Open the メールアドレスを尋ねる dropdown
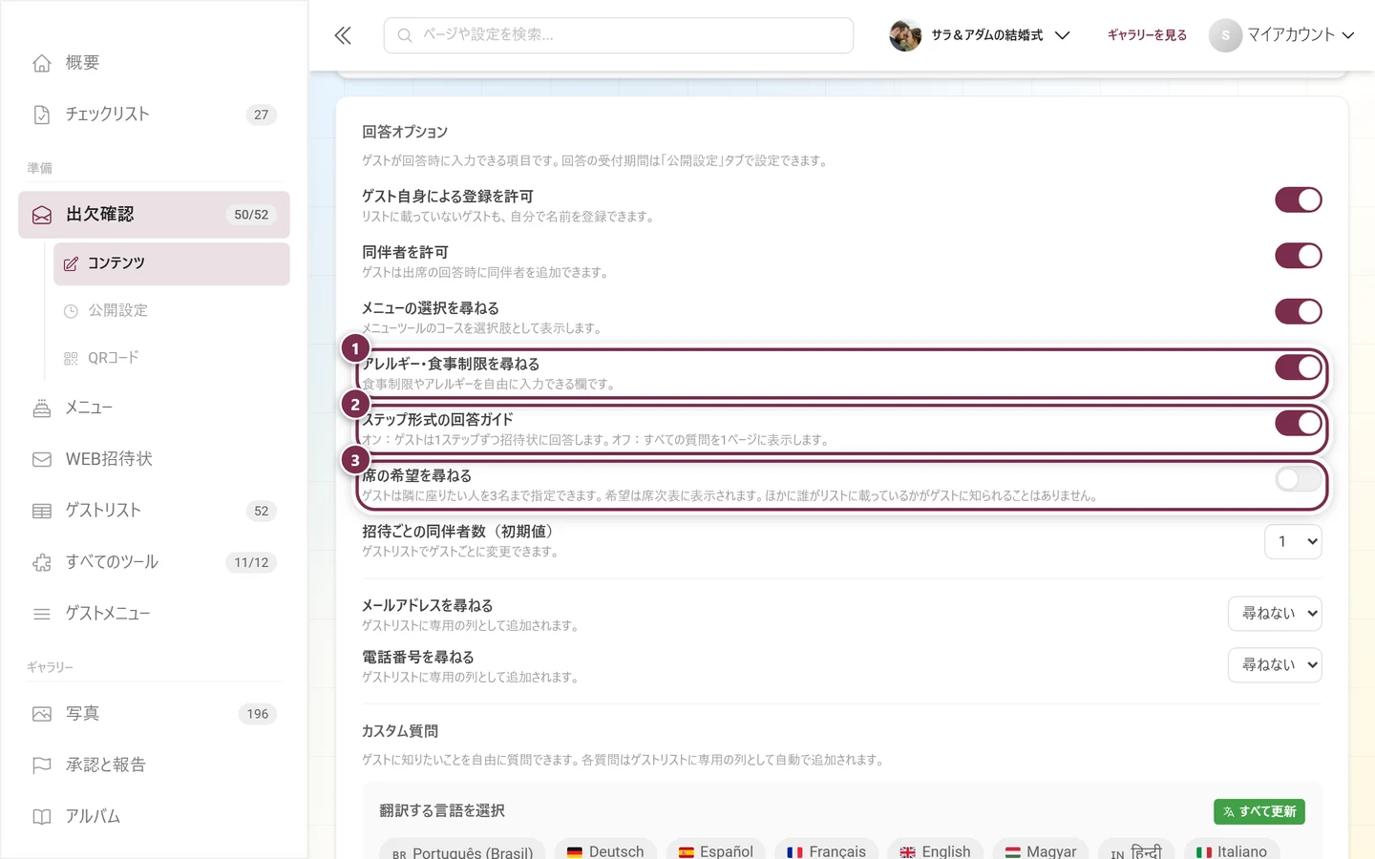1375x859 pixels. pyautogui.click(x=1275, y=614)
